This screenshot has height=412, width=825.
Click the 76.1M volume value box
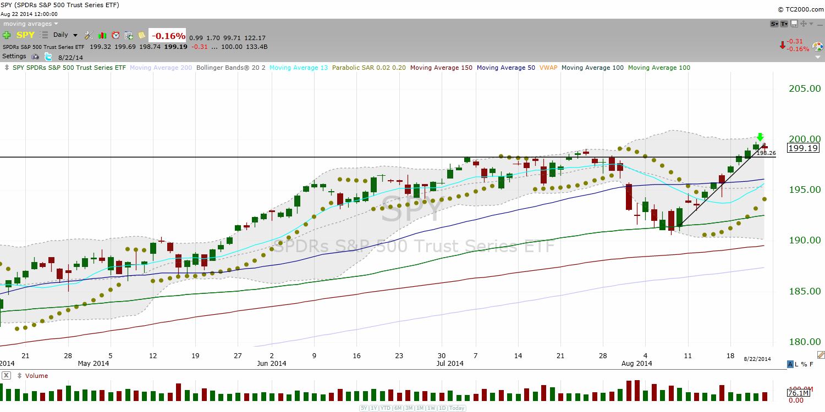pos(798,393)
